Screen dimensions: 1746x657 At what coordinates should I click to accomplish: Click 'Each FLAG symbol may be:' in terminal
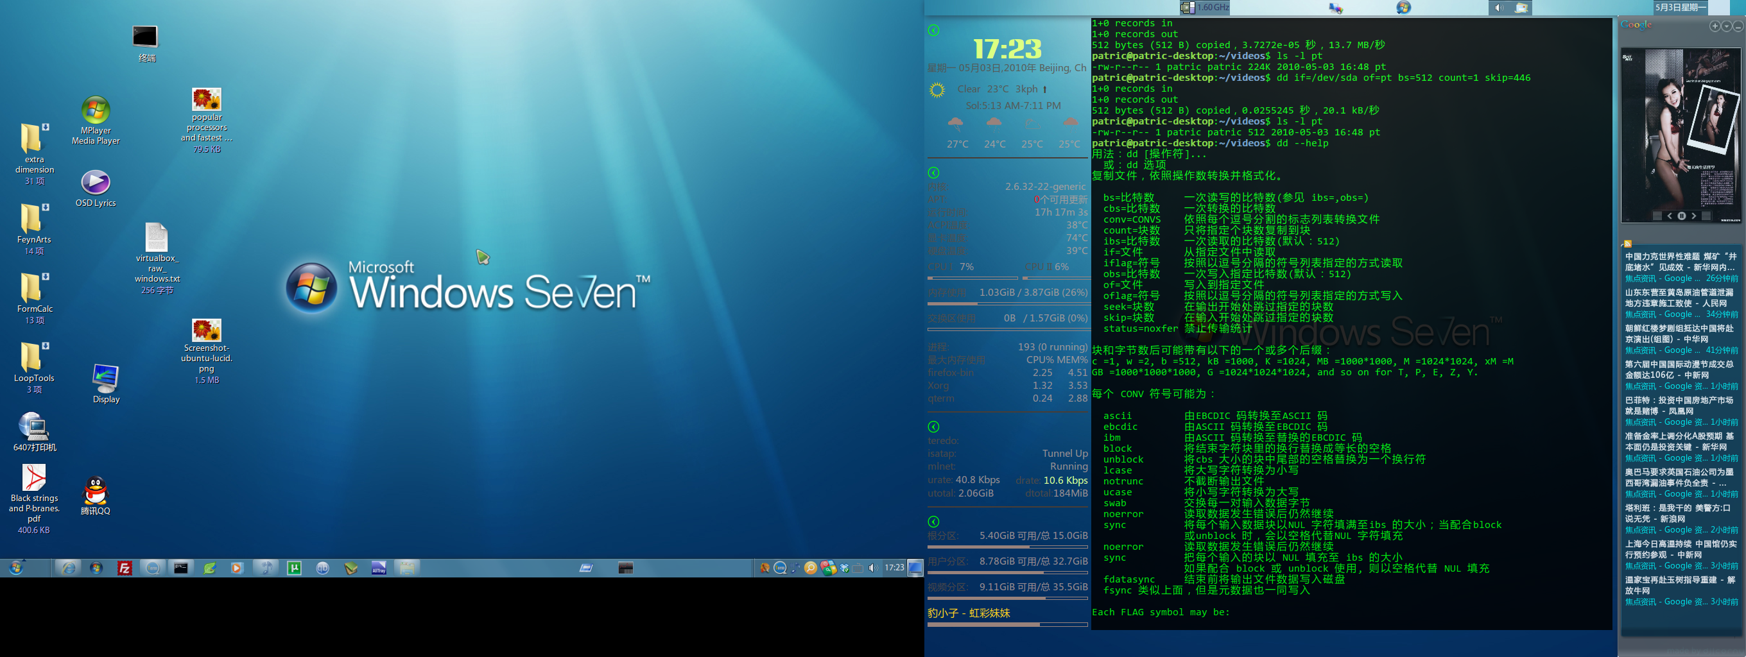(x=1161, y=612)
